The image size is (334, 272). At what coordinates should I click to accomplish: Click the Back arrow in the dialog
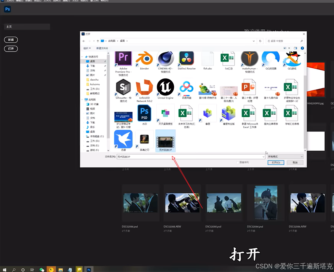coord(84,41)
